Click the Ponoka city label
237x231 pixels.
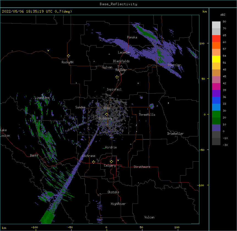132,37
